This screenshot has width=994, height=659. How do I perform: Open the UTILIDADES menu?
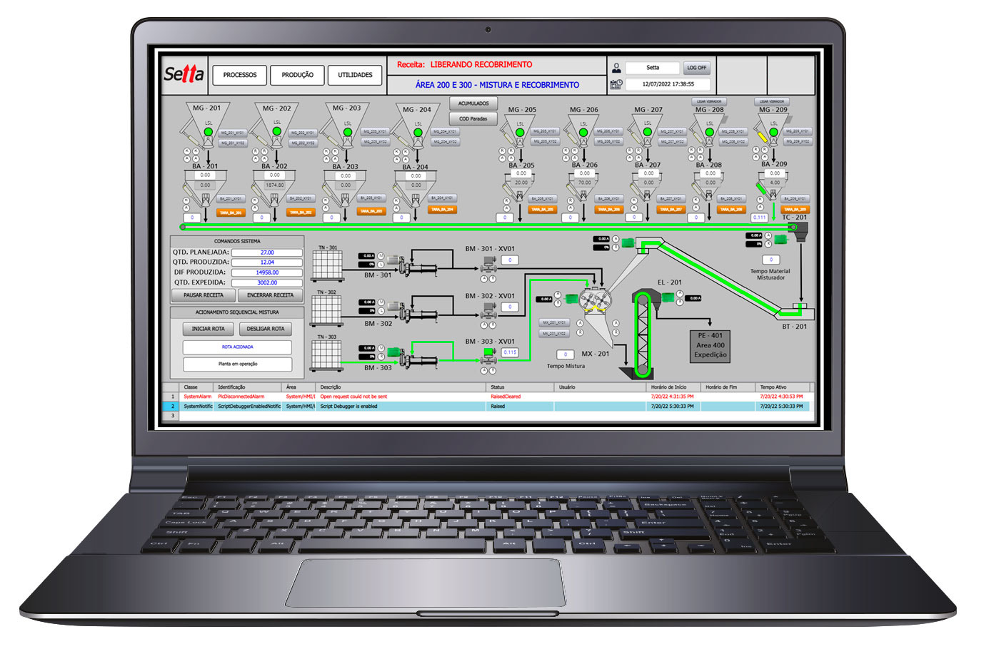point(355,75)
